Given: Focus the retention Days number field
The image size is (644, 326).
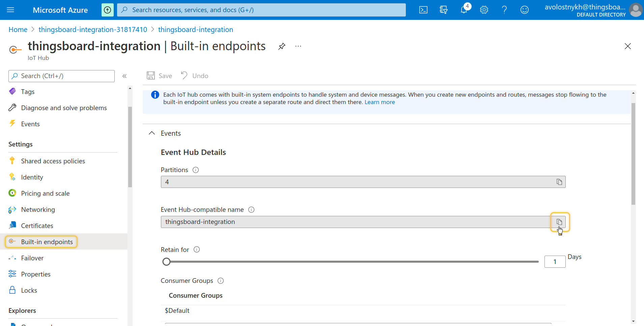Looking at the screenshot, I should pyautogui.click(x=555, y=262).
